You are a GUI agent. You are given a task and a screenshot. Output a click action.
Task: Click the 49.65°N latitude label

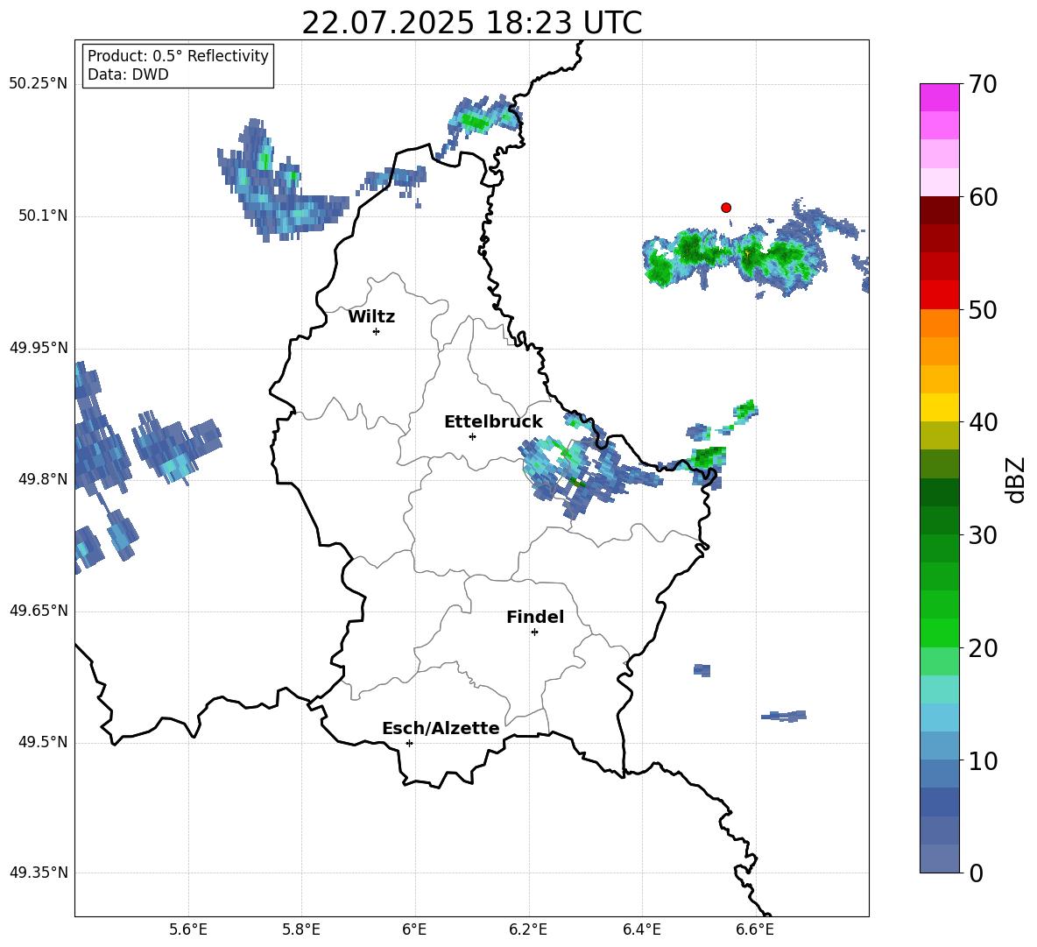pos(39,611)
